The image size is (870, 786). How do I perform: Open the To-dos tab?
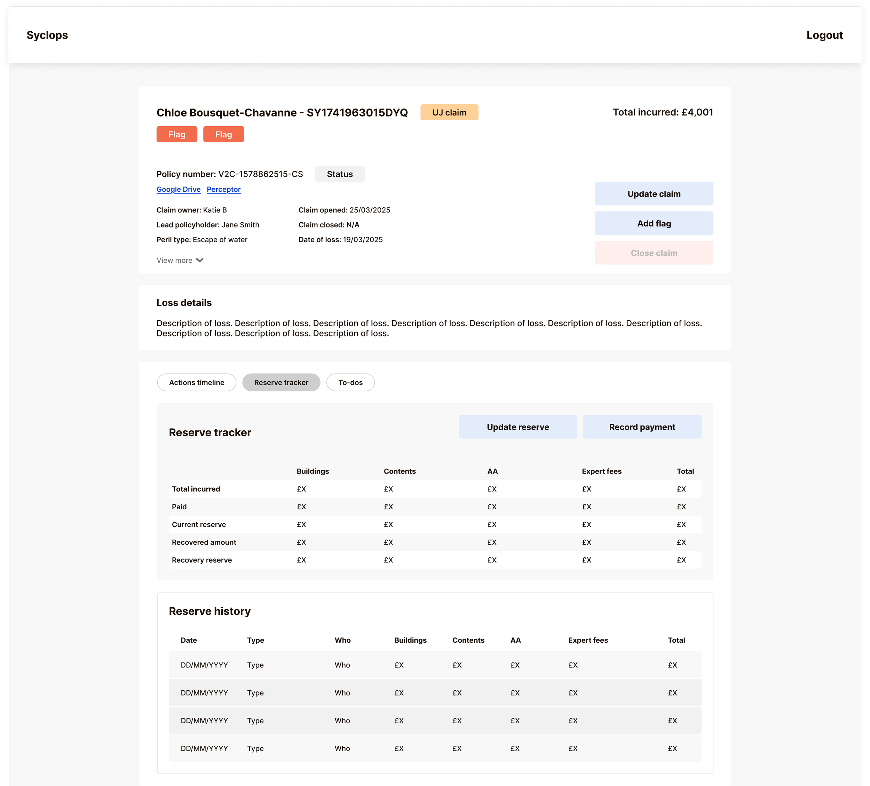coord(350,383)
